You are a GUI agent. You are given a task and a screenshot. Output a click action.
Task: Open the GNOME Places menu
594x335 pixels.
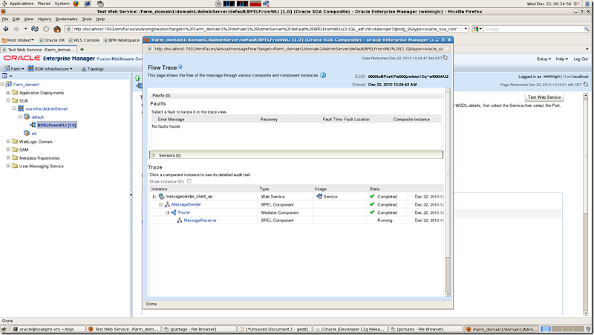[44, 4]
